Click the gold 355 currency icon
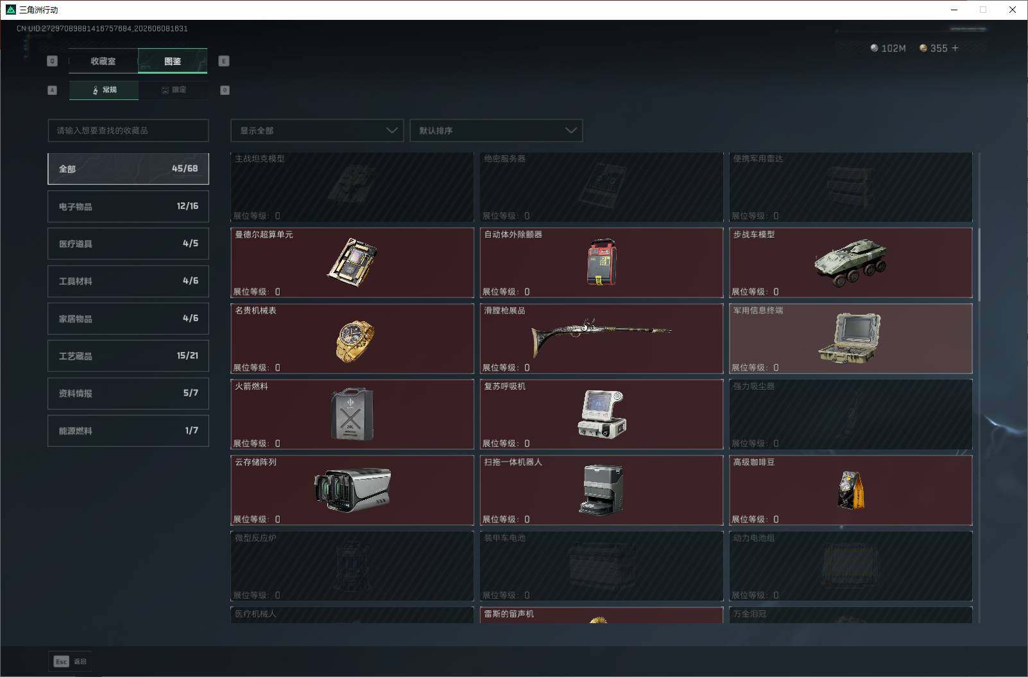The height and width of the screenshot is (677, 1028). click(x=923, y=48)
